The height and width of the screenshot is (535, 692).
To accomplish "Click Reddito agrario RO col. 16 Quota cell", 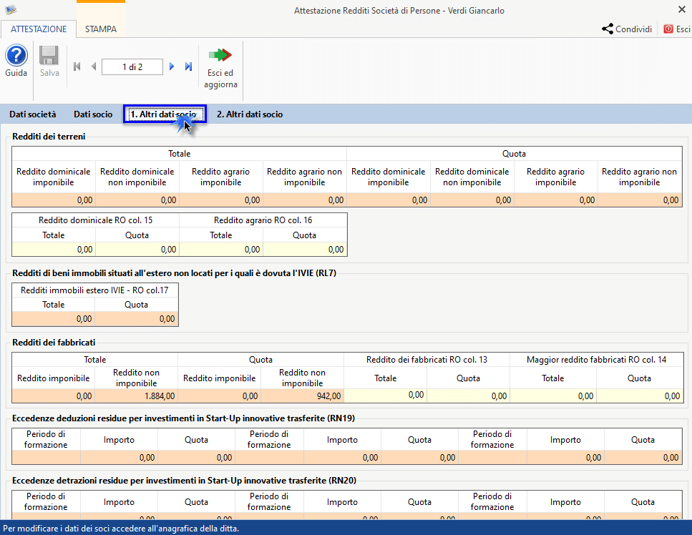I will [305, 249].
